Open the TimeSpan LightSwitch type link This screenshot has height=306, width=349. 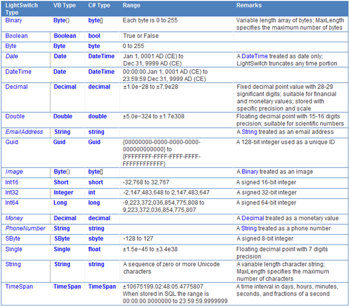tap(19, 287)
